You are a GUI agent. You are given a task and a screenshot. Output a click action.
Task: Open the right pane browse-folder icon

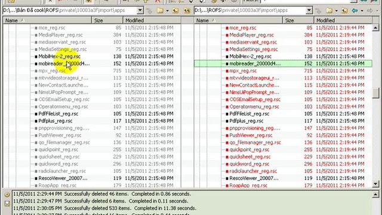[329, 11]
